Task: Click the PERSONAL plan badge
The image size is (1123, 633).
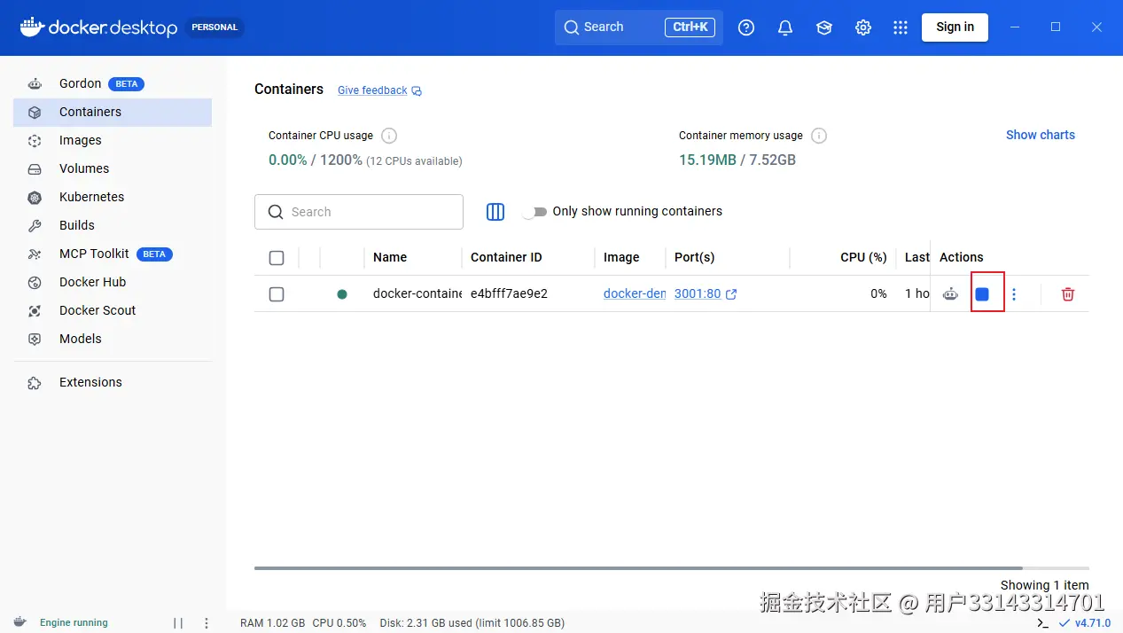Action: (x=214, y=27)
